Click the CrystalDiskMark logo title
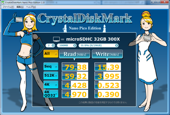The width and height of the screenshot is (170, 115). pyautogui.click(x=85, y=19)
